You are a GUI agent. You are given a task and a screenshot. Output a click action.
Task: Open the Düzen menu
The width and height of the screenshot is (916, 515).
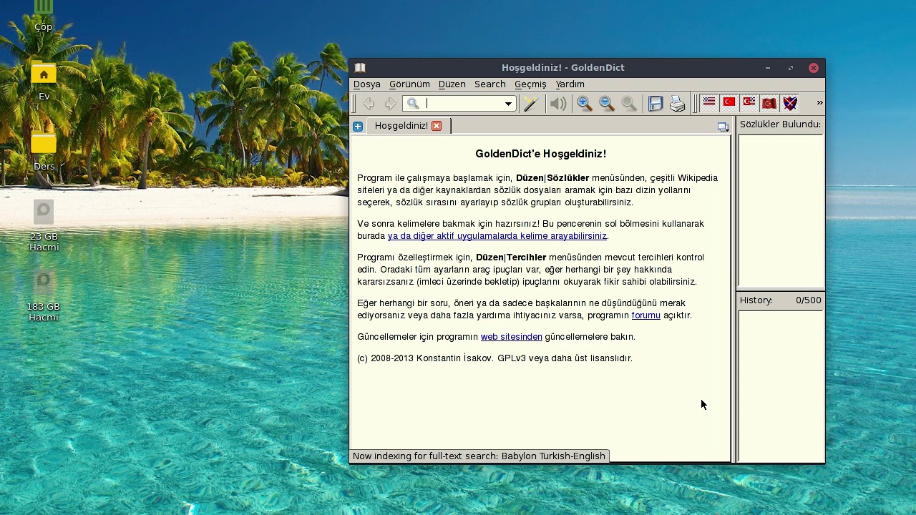click(x=452, y=84)
